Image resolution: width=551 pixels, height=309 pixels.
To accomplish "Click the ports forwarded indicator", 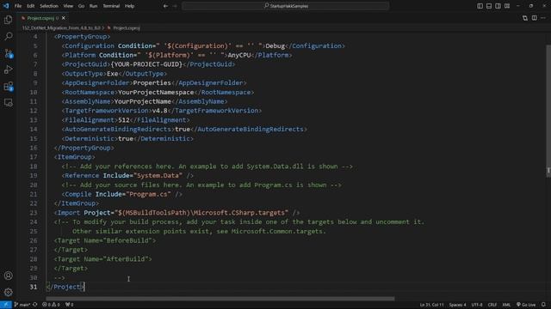I will point(70,305).
